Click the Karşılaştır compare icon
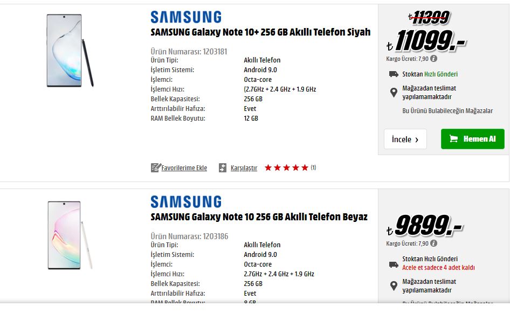This screenshot has width=510, height=314. (x=223, y=168)
